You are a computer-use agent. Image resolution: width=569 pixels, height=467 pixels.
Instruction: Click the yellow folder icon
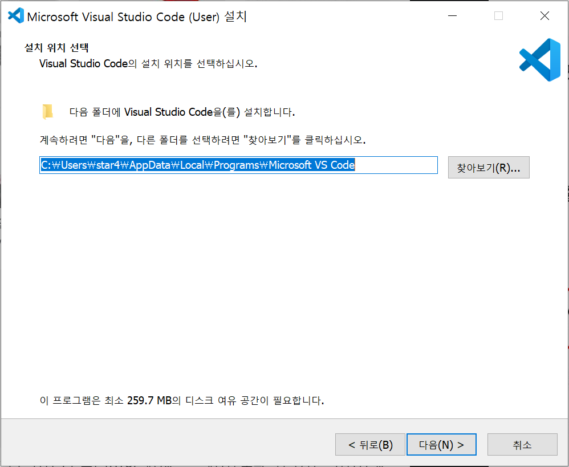click(x=47, y=112)
